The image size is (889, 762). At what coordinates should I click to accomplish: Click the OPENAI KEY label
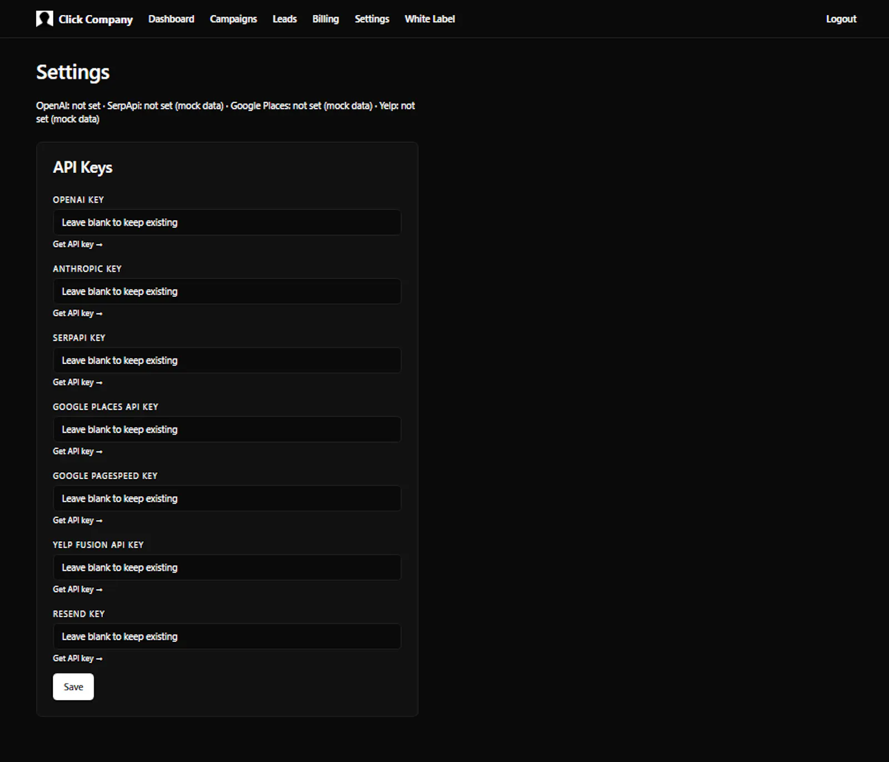78,200
